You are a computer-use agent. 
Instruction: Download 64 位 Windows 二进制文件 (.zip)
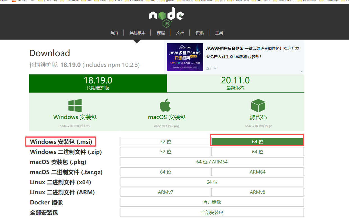click(257, 152)
